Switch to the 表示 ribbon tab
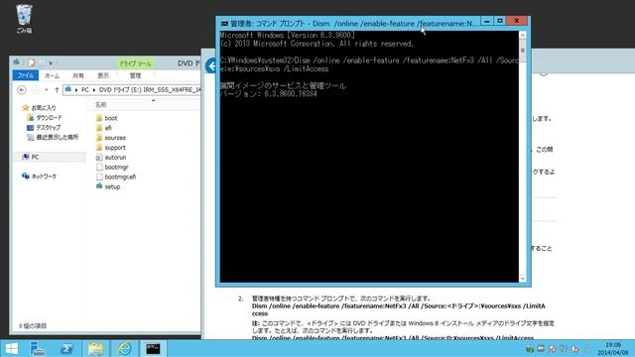 pyautogui.click(x=103, y=75)
